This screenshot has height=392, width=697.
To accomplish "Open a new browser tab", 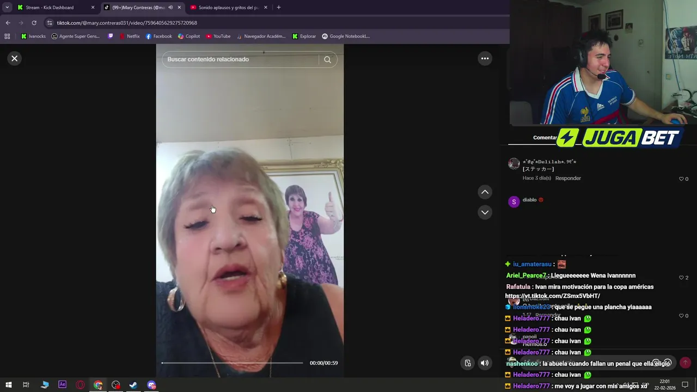I will tap(279, 8).
